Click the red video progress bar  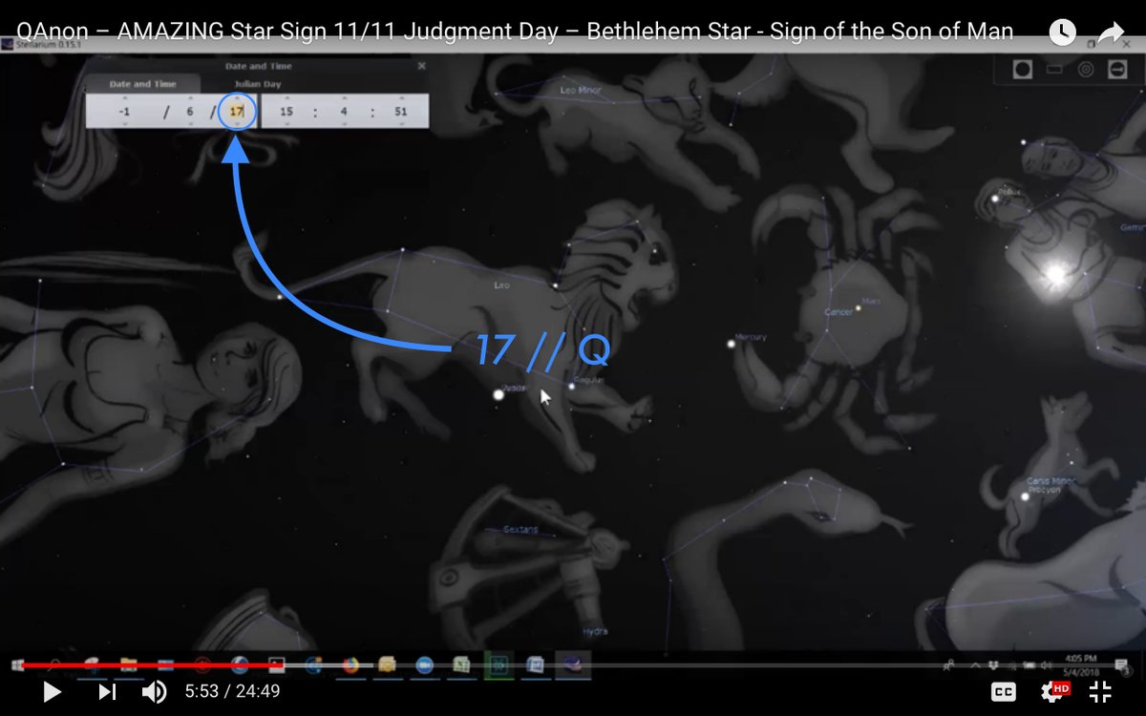click(x=143, y=665)
